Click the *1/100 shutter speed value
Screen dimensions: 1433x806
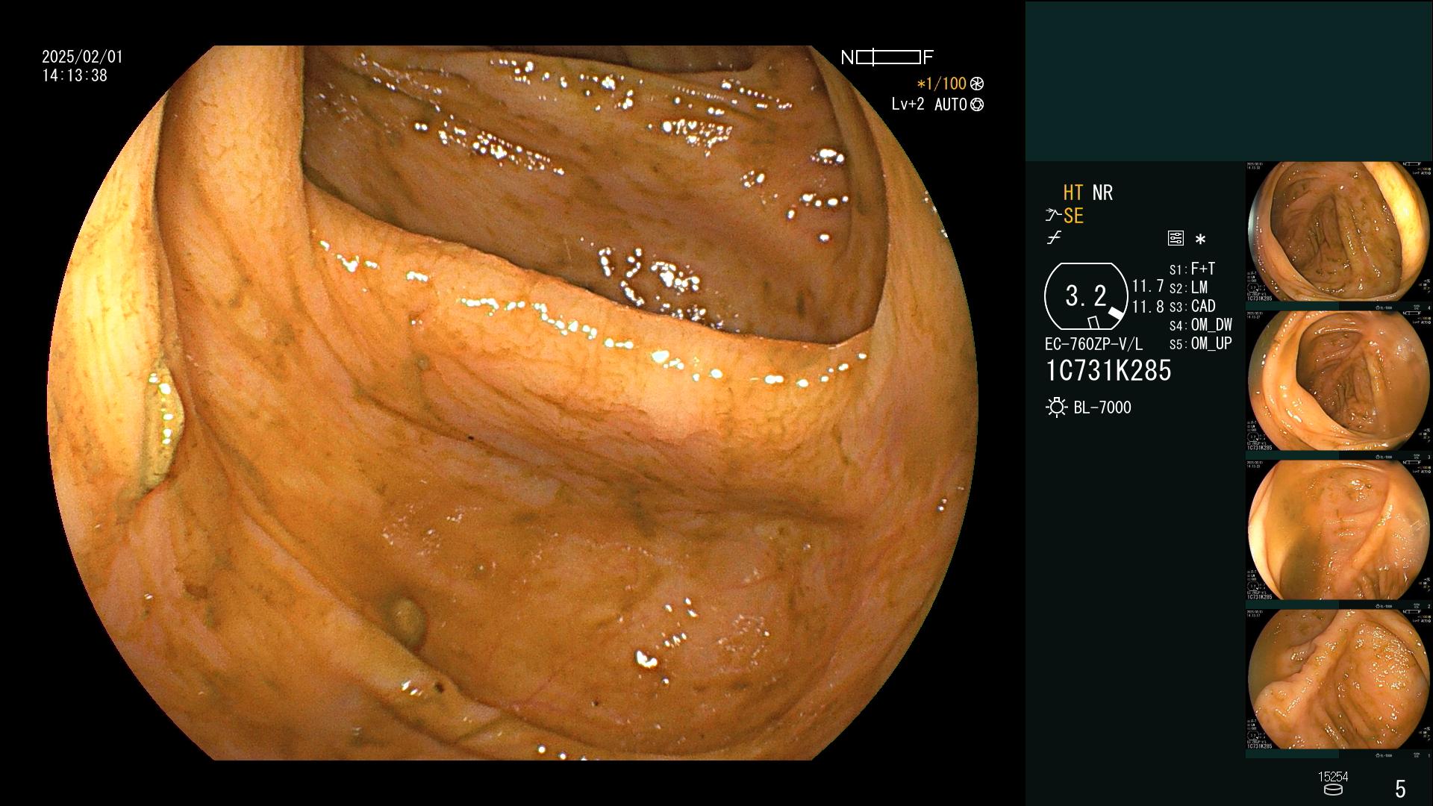941,84
